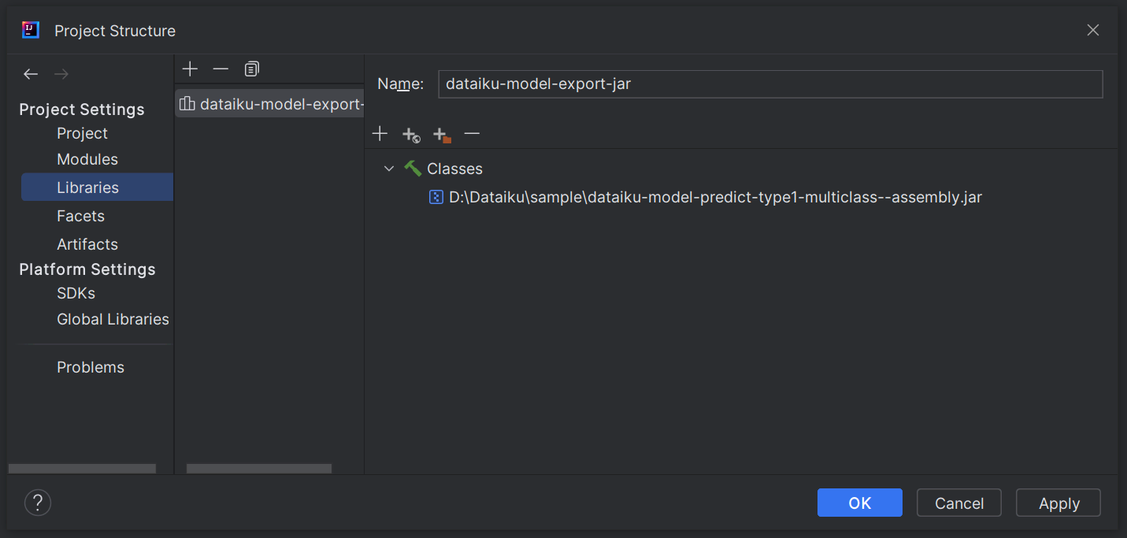This screenshot has width=1127, height=538.
Task: Apply the library changes
Action: [x=1058, y=503]
